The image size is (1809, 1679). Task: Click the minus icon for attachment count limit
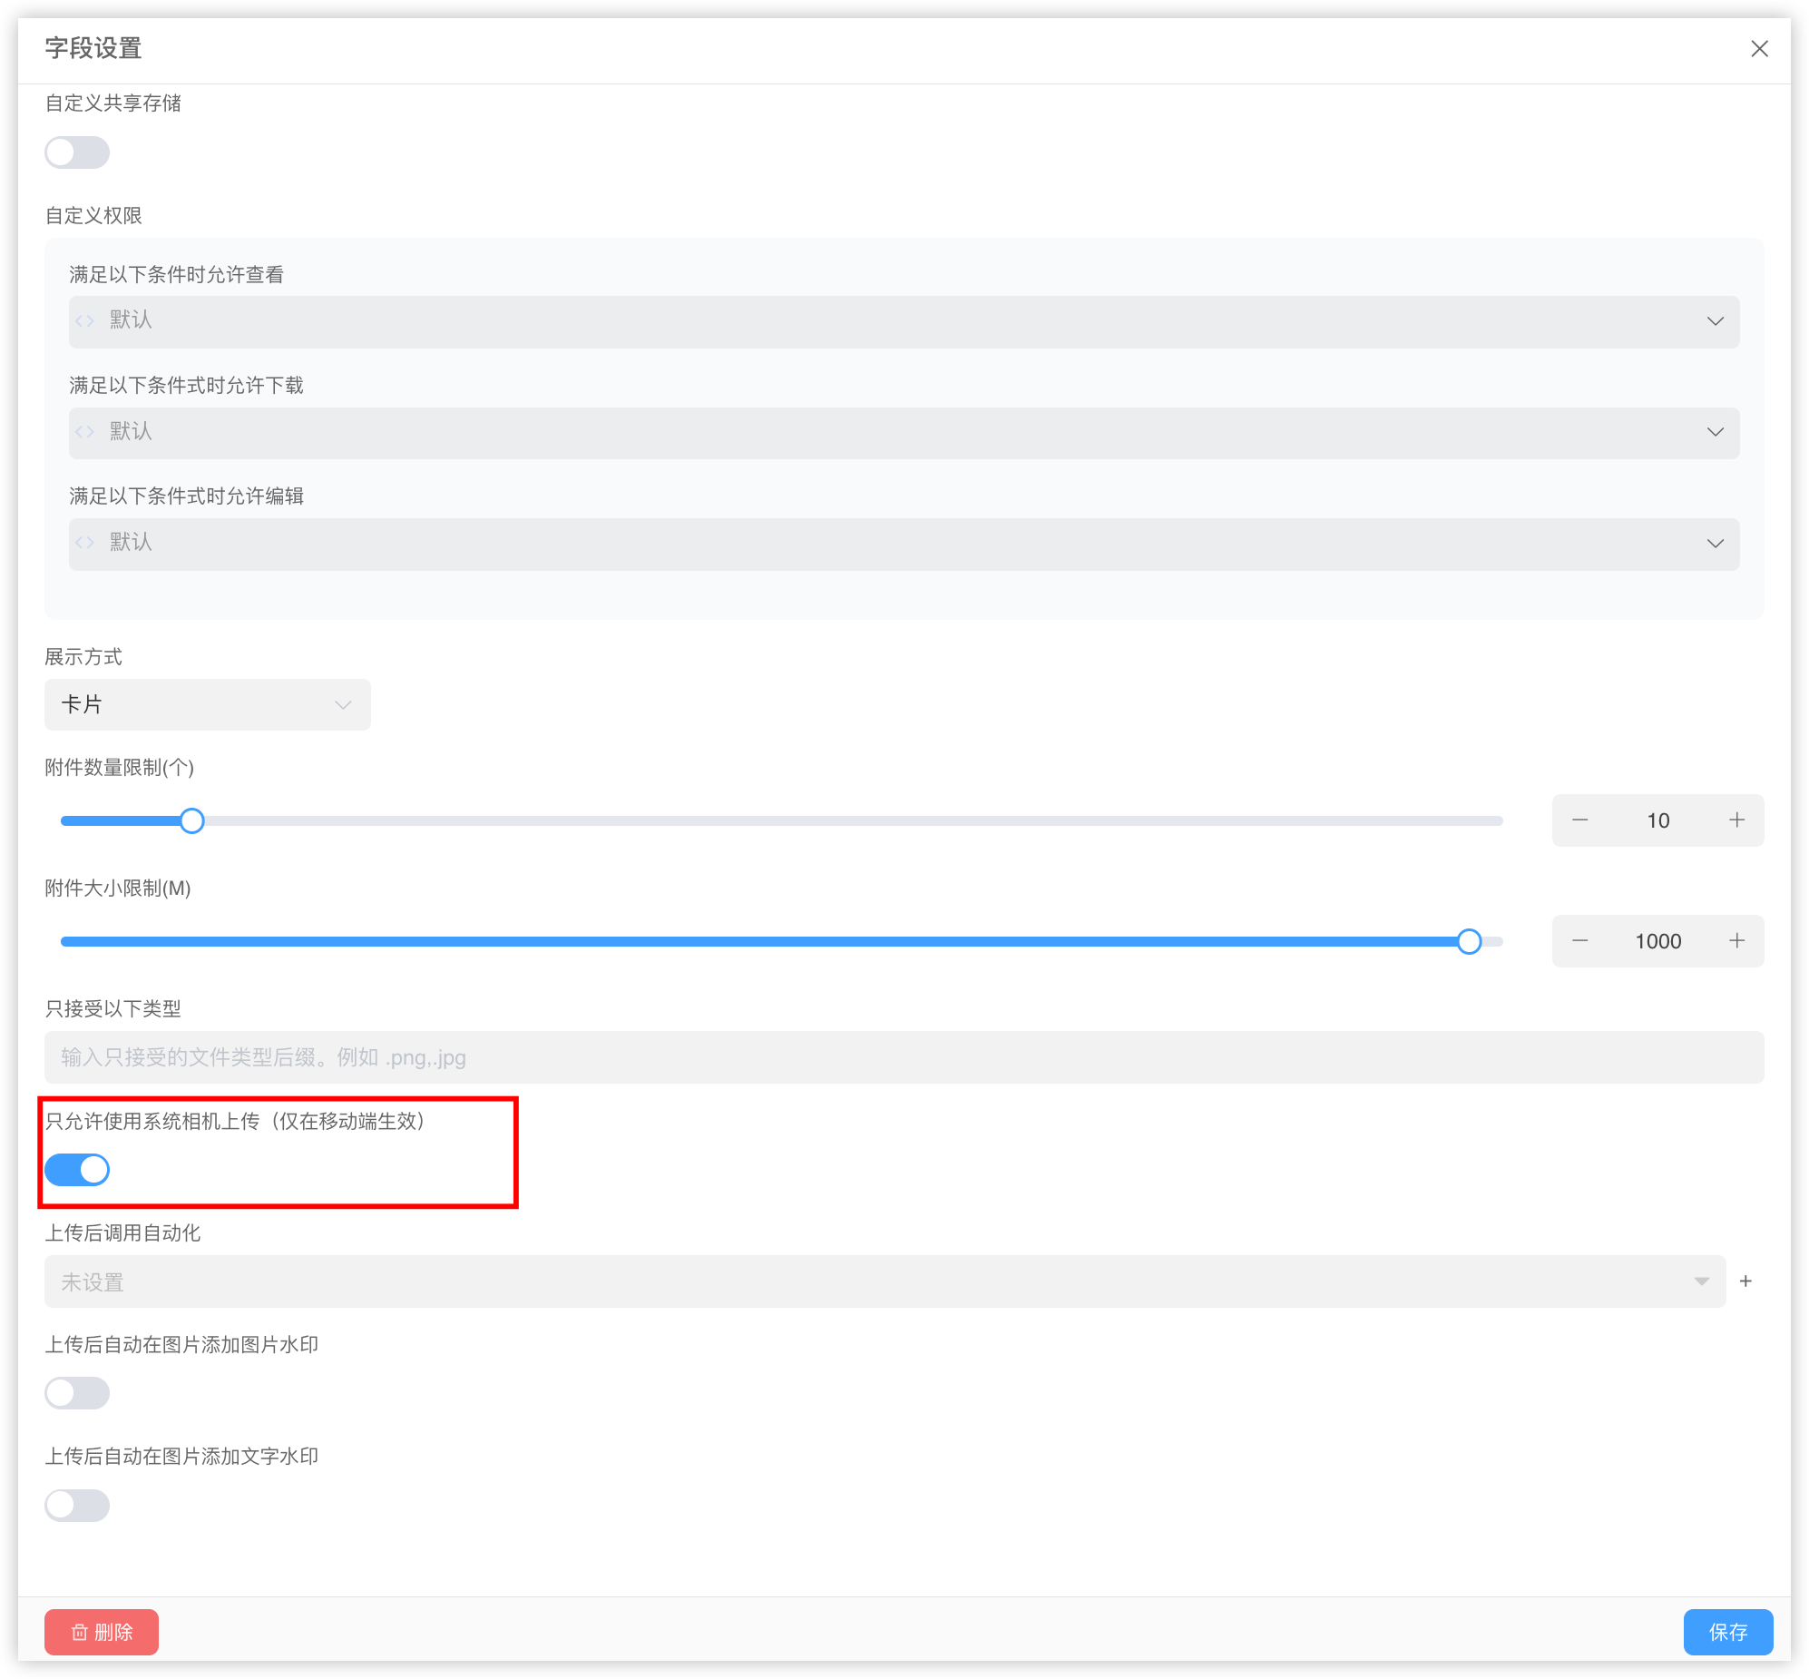point(1580,820)
